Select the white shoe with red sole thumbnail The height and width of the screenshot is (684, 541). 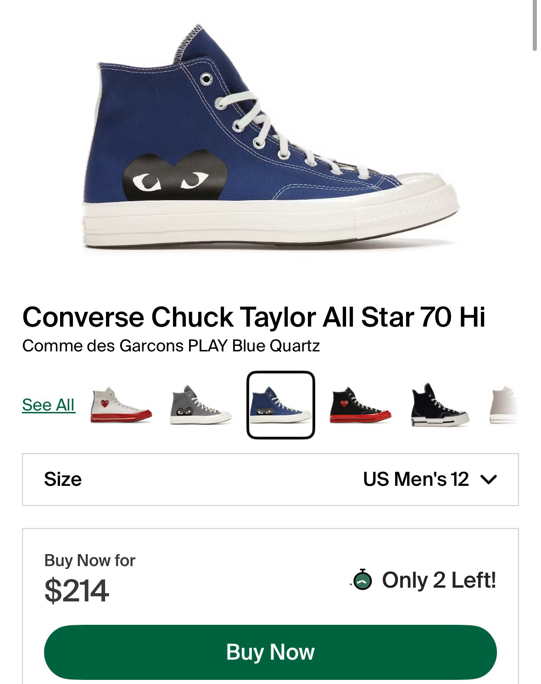click(121, 405)
